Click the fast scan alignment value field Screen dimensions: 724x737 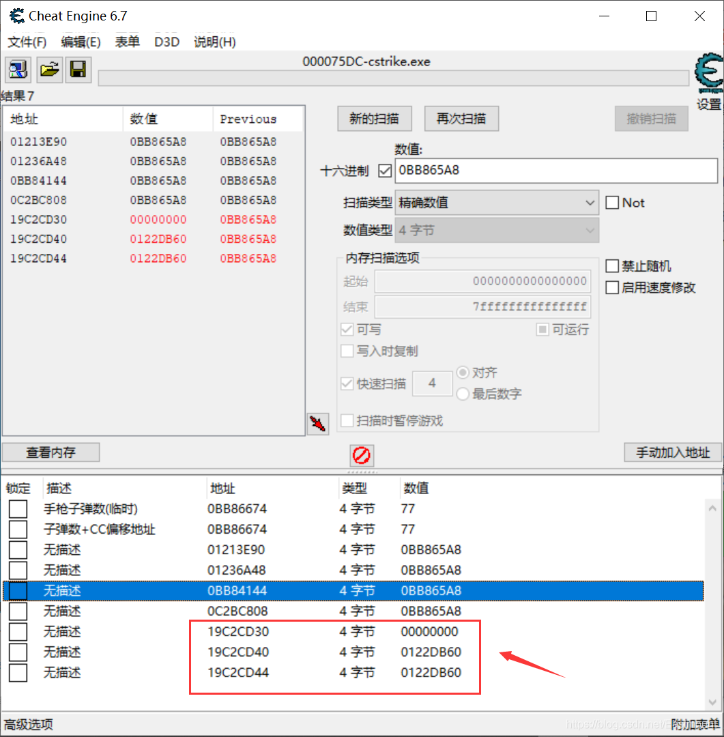tap(433, 383)
